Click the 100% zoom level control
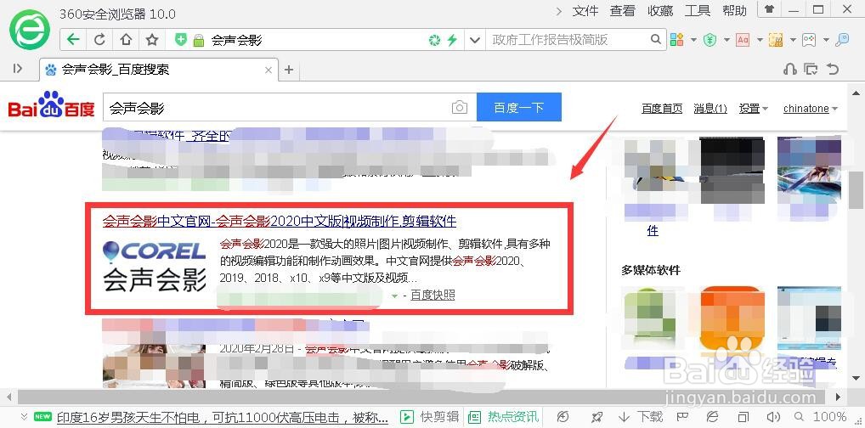 click(822, 417)
